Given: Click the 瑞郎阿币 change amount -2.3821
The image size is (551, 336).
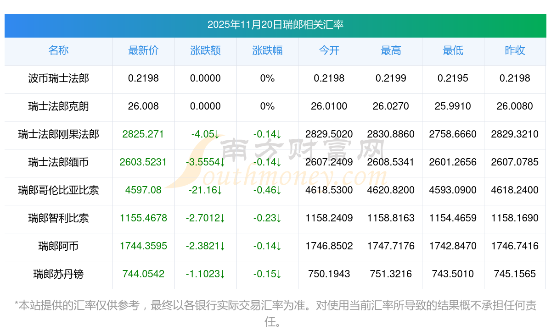Looking at the screenshot, I should coord(205,246).
